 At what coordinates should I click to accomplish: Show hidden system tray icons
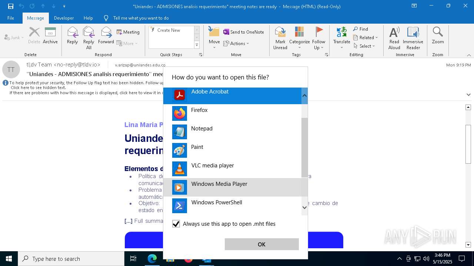[399, 259]
